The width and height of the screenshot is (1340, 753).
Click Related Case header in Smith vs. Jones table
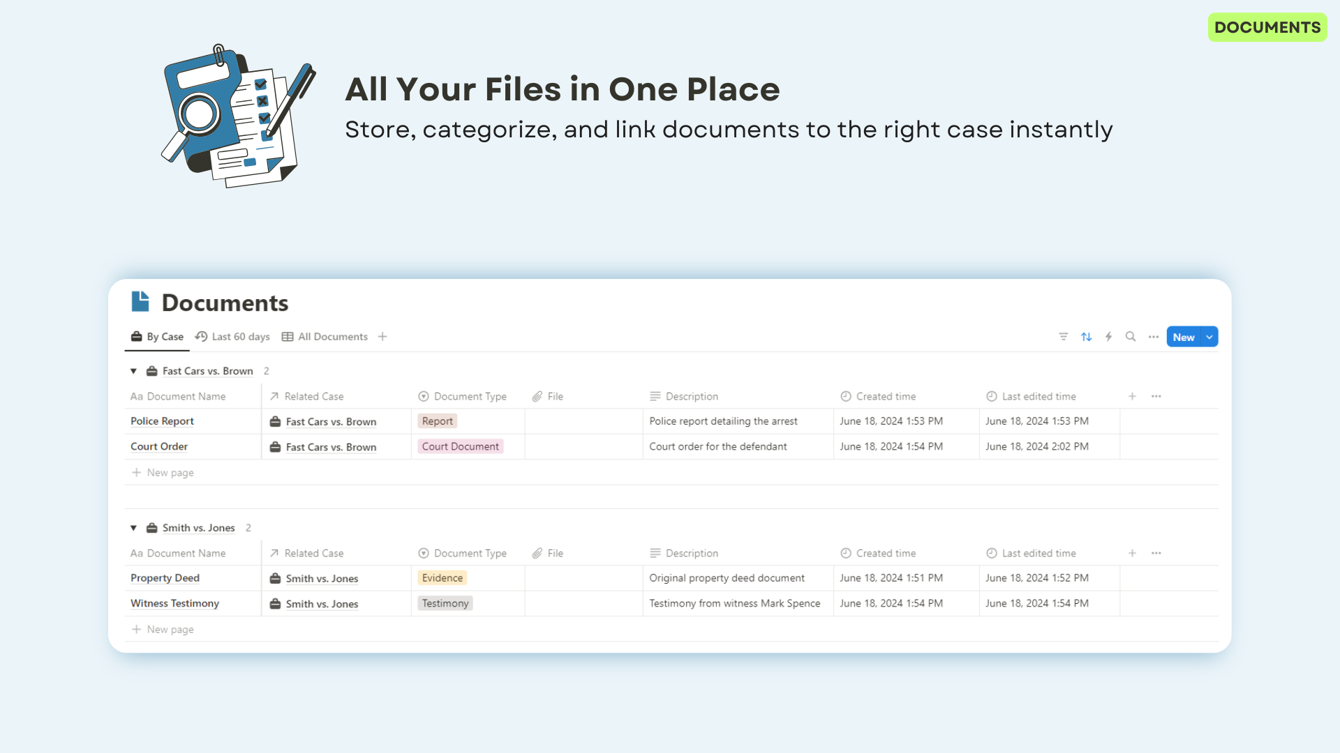(306, 553)
